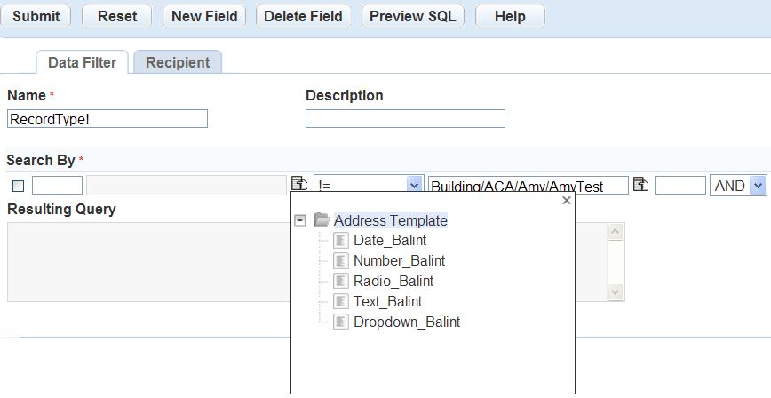
Task: Open the != operator dropdown
Action: 414,185
